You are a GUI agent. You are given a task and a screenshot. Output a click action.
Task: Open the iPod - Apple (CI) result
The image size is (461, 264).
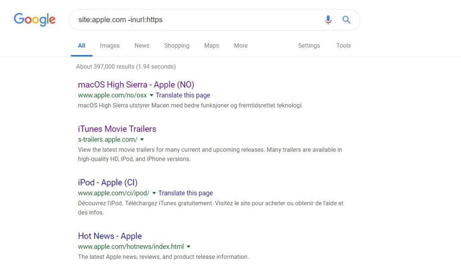(108, 182)
